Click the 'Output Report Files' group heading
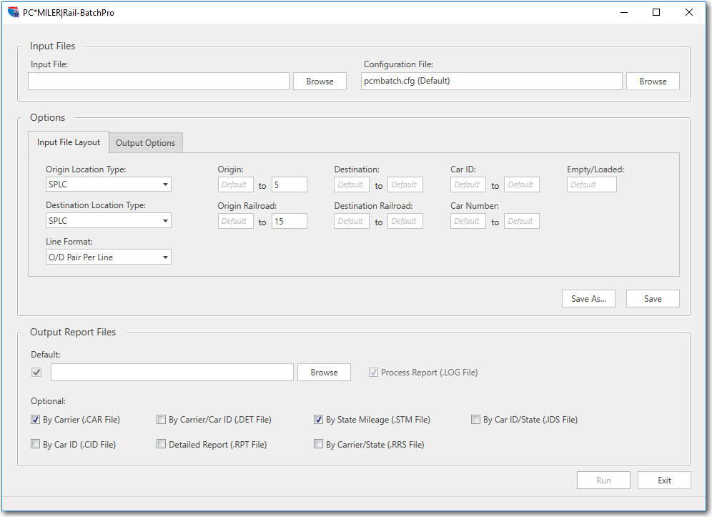 pos(73,332)
